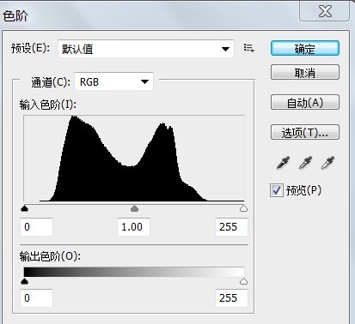This screenshot has height=324, width=355.
Task: Click the input midtone gray slider
Action: pyautogui.click(x=134, y=208)
